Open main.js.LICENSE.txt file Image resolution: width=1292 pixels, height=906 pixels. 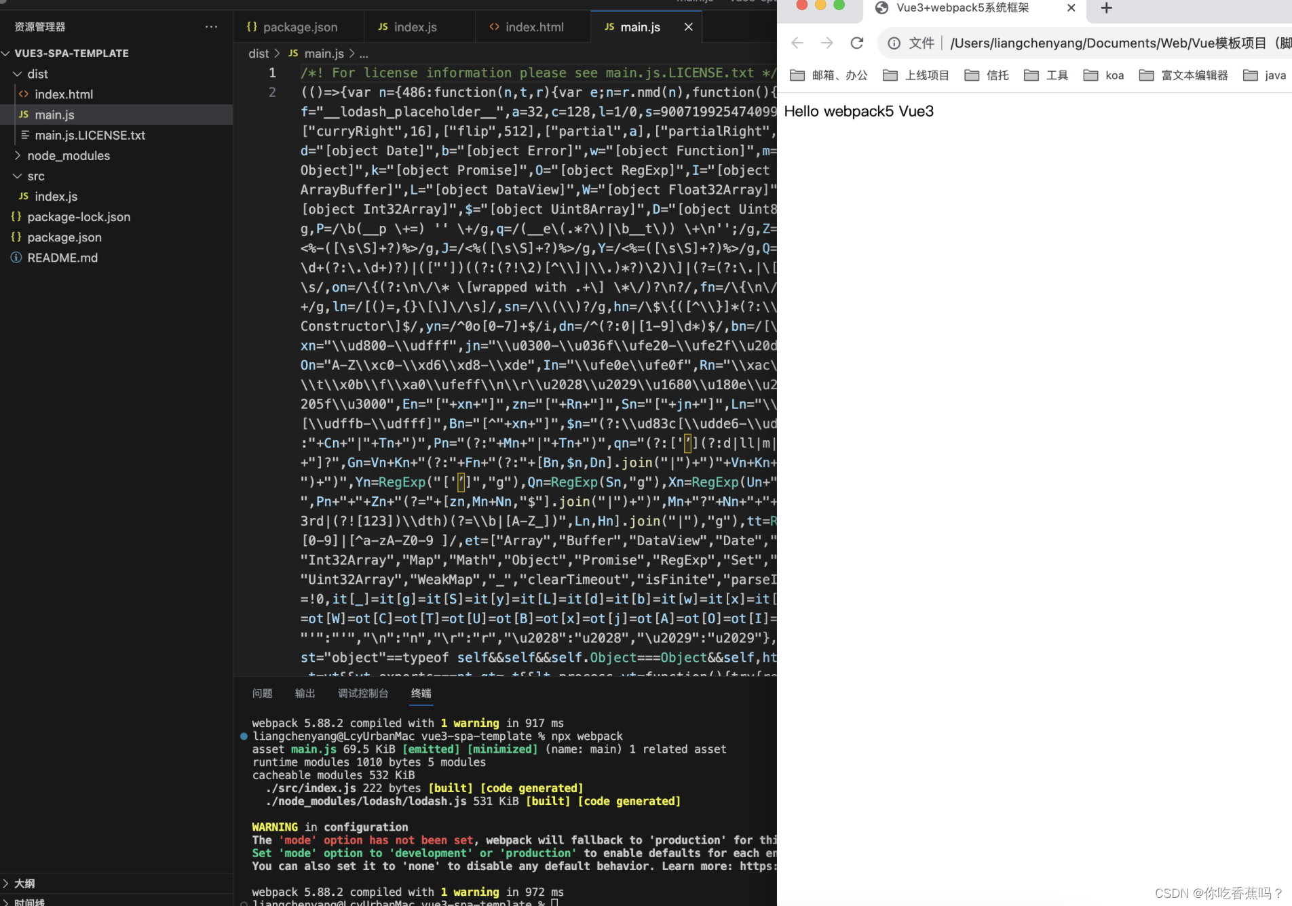[90, 135]
